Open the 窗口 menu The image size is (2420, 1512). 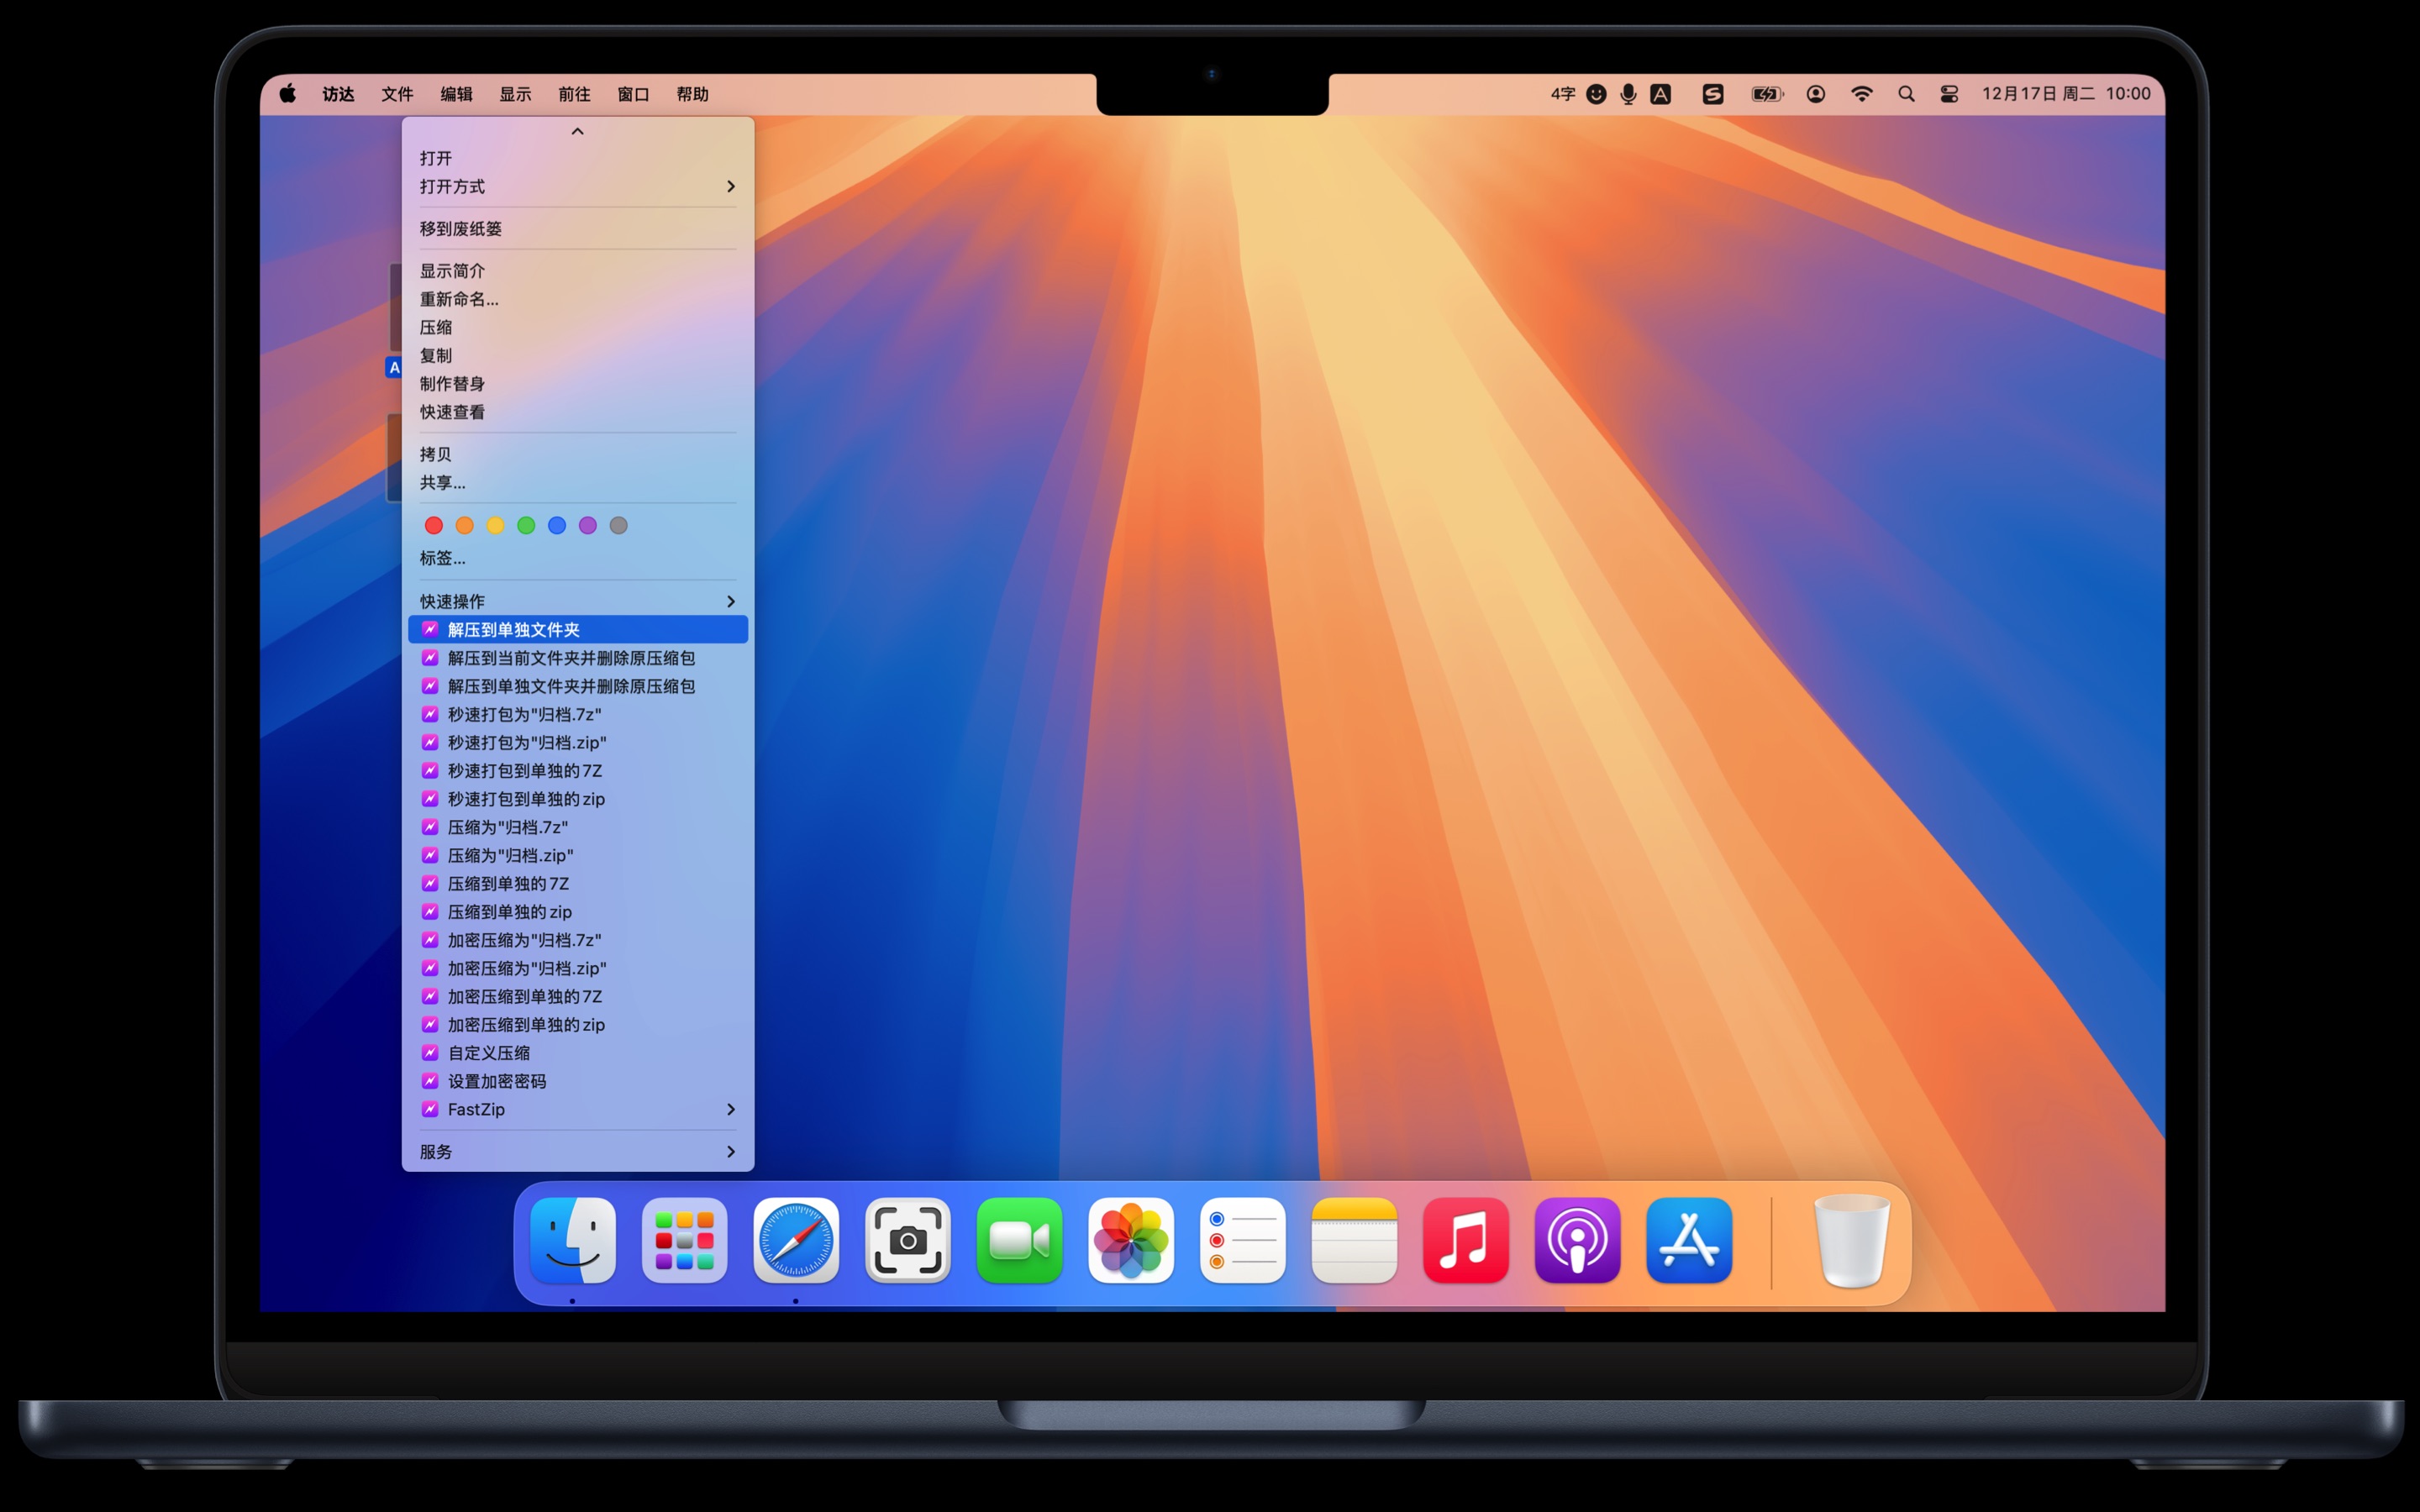coord(633,94)
